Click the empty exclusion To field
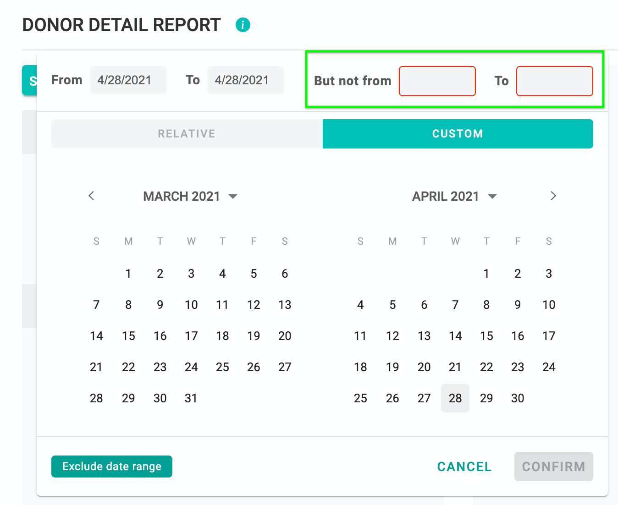This screenshot has height=505, width=618. click(x=554, y=81)
